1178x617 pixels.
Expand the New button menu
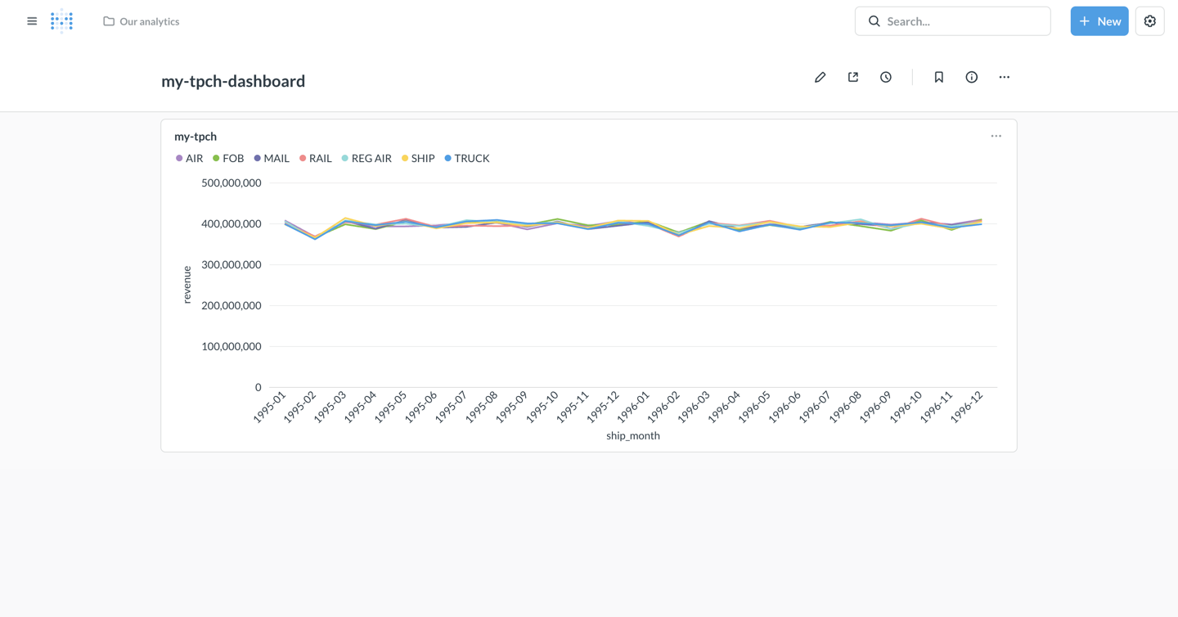(x=1099, y=21)
